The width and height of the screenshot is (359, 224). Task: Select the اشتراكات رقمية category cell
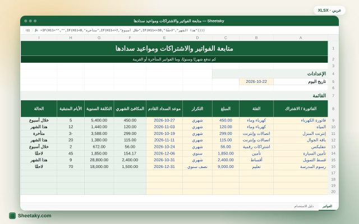[x=256, y=147]
